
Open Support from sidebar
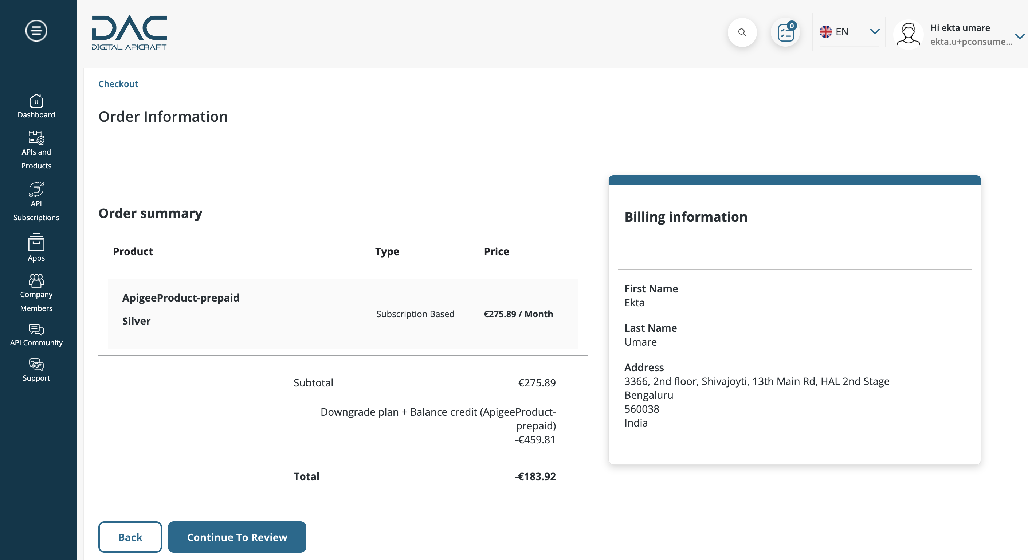[x=36, y=370]
